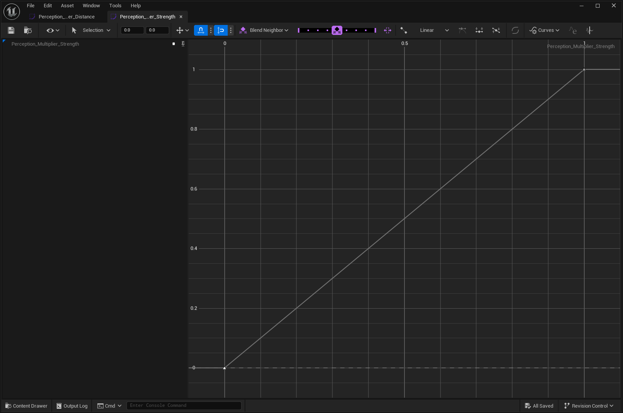Open the curve view framing tool

388,30
